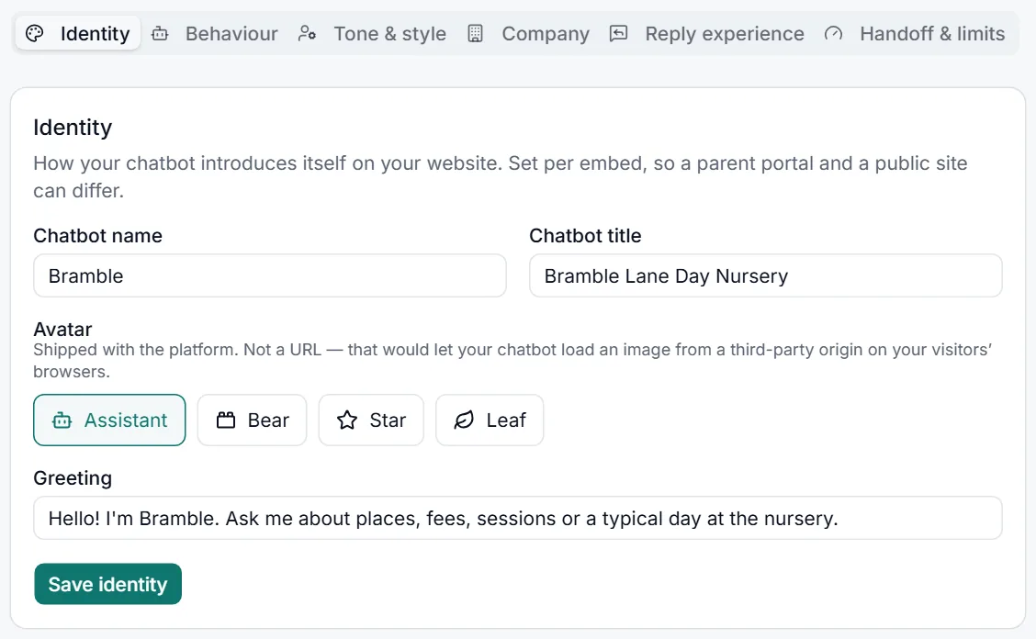Pick the Star avatar option
Screen dimensions: 1036x639
(x=371, y=420)
